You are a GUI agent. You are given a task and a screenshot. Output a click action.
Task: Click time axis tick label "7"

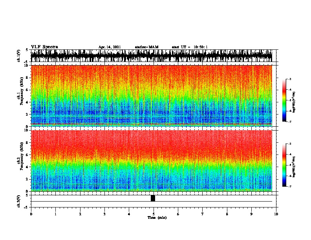click(x=203, y=214)
